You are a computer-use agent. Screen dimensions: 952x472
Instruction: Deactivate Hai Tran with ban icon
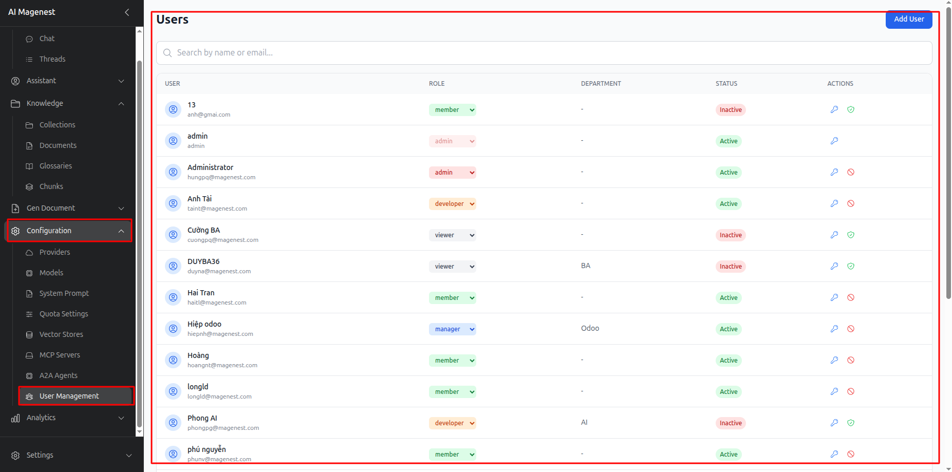pos(851,297)
